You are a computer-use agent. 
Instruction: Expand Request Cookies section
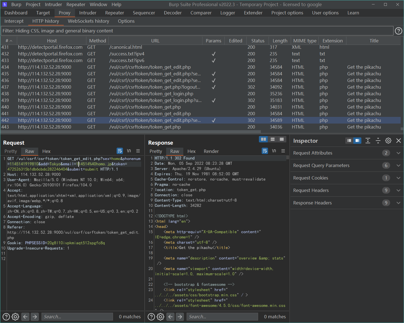pyautogui.click(x=398, y=178)
